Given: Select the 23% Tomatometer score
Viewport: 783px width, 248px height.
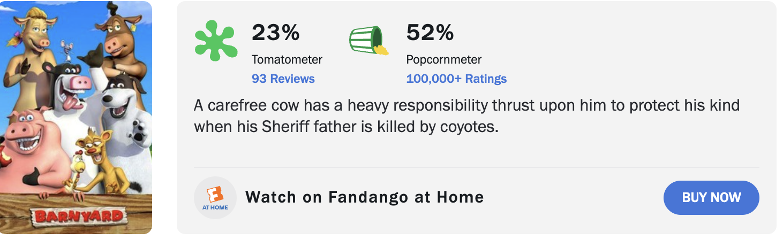Looking at the screenshot, I should coord(276,33).
